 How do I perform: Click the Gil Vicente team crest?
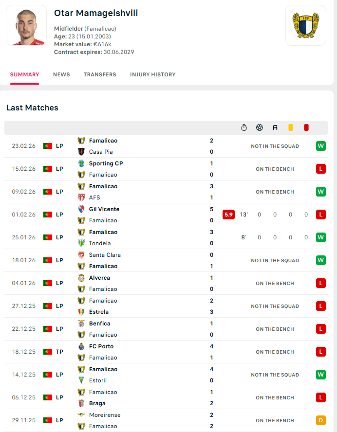click(x=81, y=209)
